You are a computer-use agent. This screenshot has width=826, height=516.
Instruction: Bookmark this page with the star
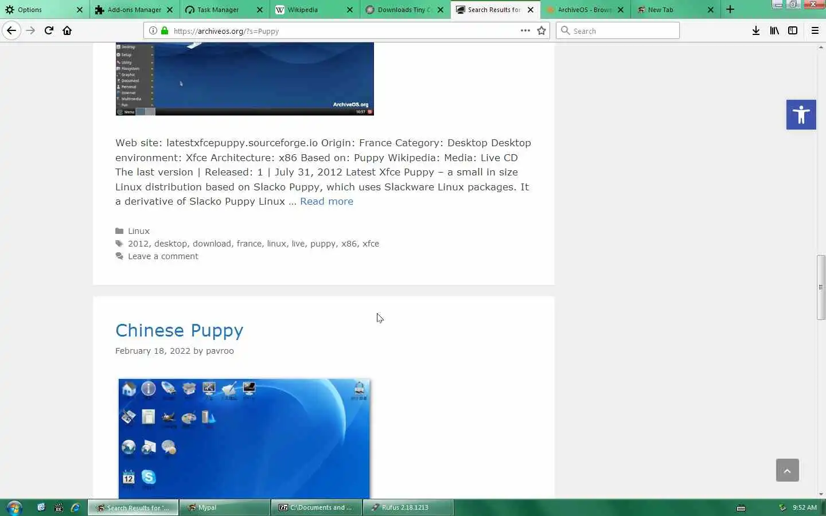coord(541,30)
